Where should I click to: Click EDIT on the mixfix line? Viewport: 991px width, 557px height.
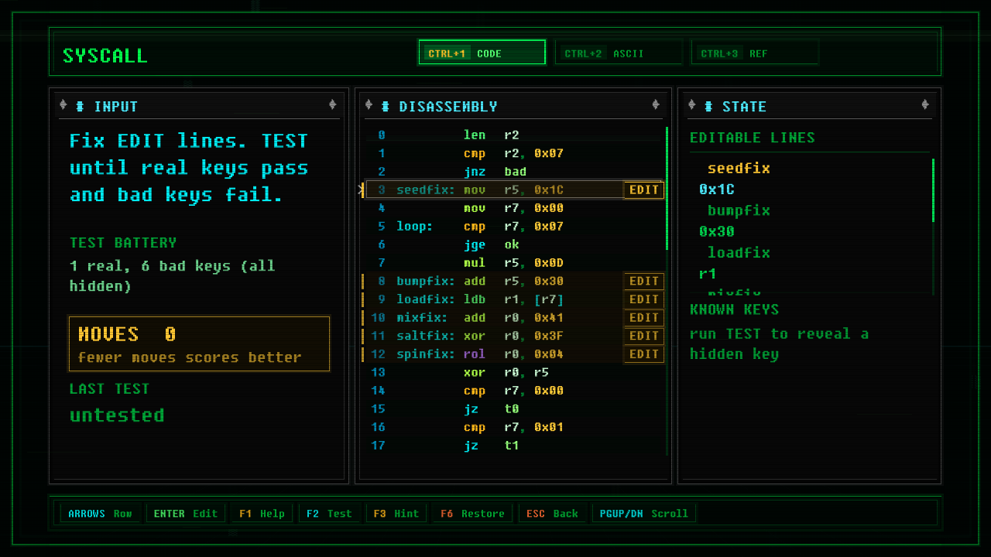[x=643, y=317]
